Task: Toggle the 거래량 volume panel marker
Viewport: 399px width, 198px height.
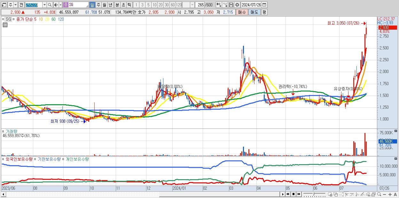Action: [4, 131]
